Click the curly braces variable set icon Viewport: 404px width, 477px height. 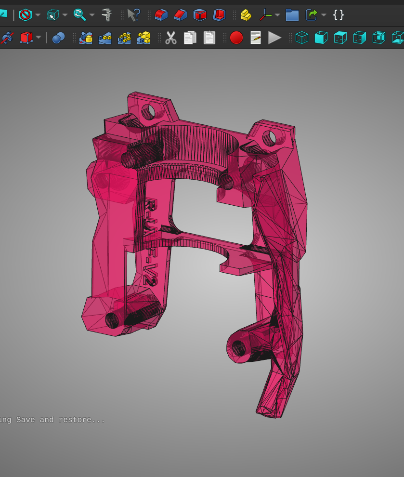339,14
